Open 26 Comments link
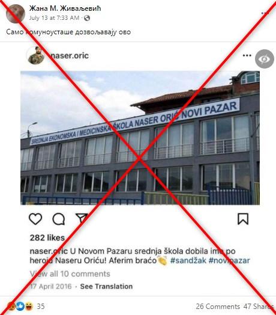276x315 pixels. click(218, 307)
